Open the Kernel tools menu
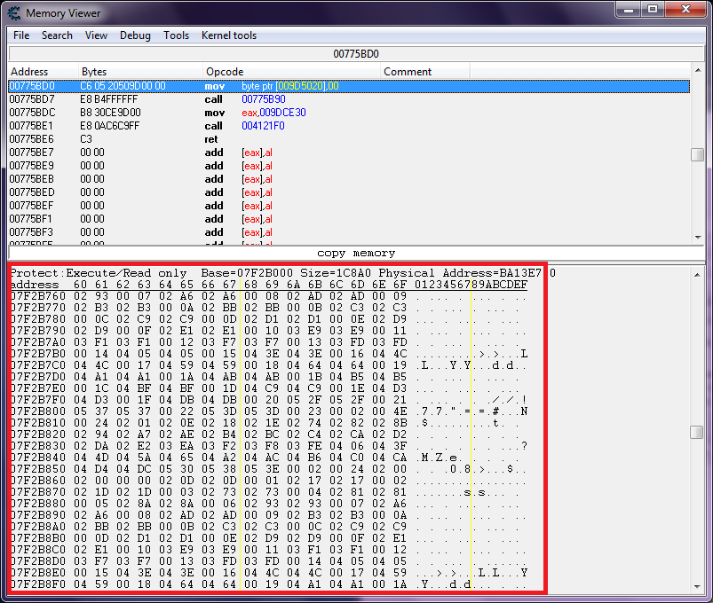The height and width of the screenshot is (603, 713). click(x=229, y=35)
